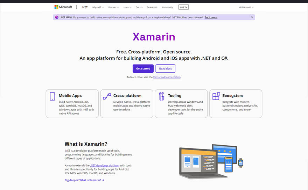Go to Downloads in navigation bar
Viewport: 308px width, 190px height.
tap(152, 7)
